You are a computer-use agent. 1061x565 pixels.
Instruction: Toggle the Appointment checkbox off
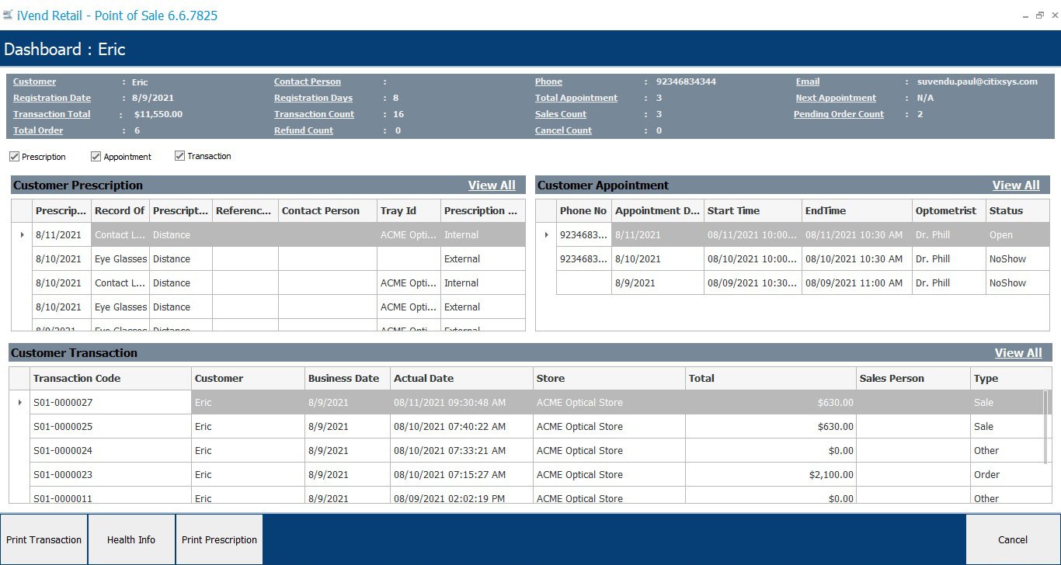[x=95, y=156]
